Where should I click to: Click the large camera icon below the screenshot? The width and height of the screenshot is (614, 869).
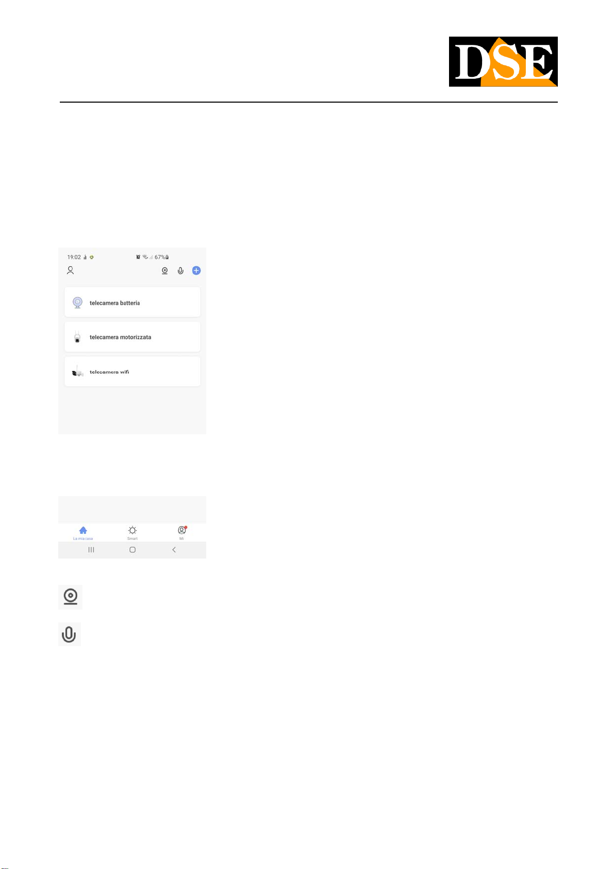click(x=70, y=597)
